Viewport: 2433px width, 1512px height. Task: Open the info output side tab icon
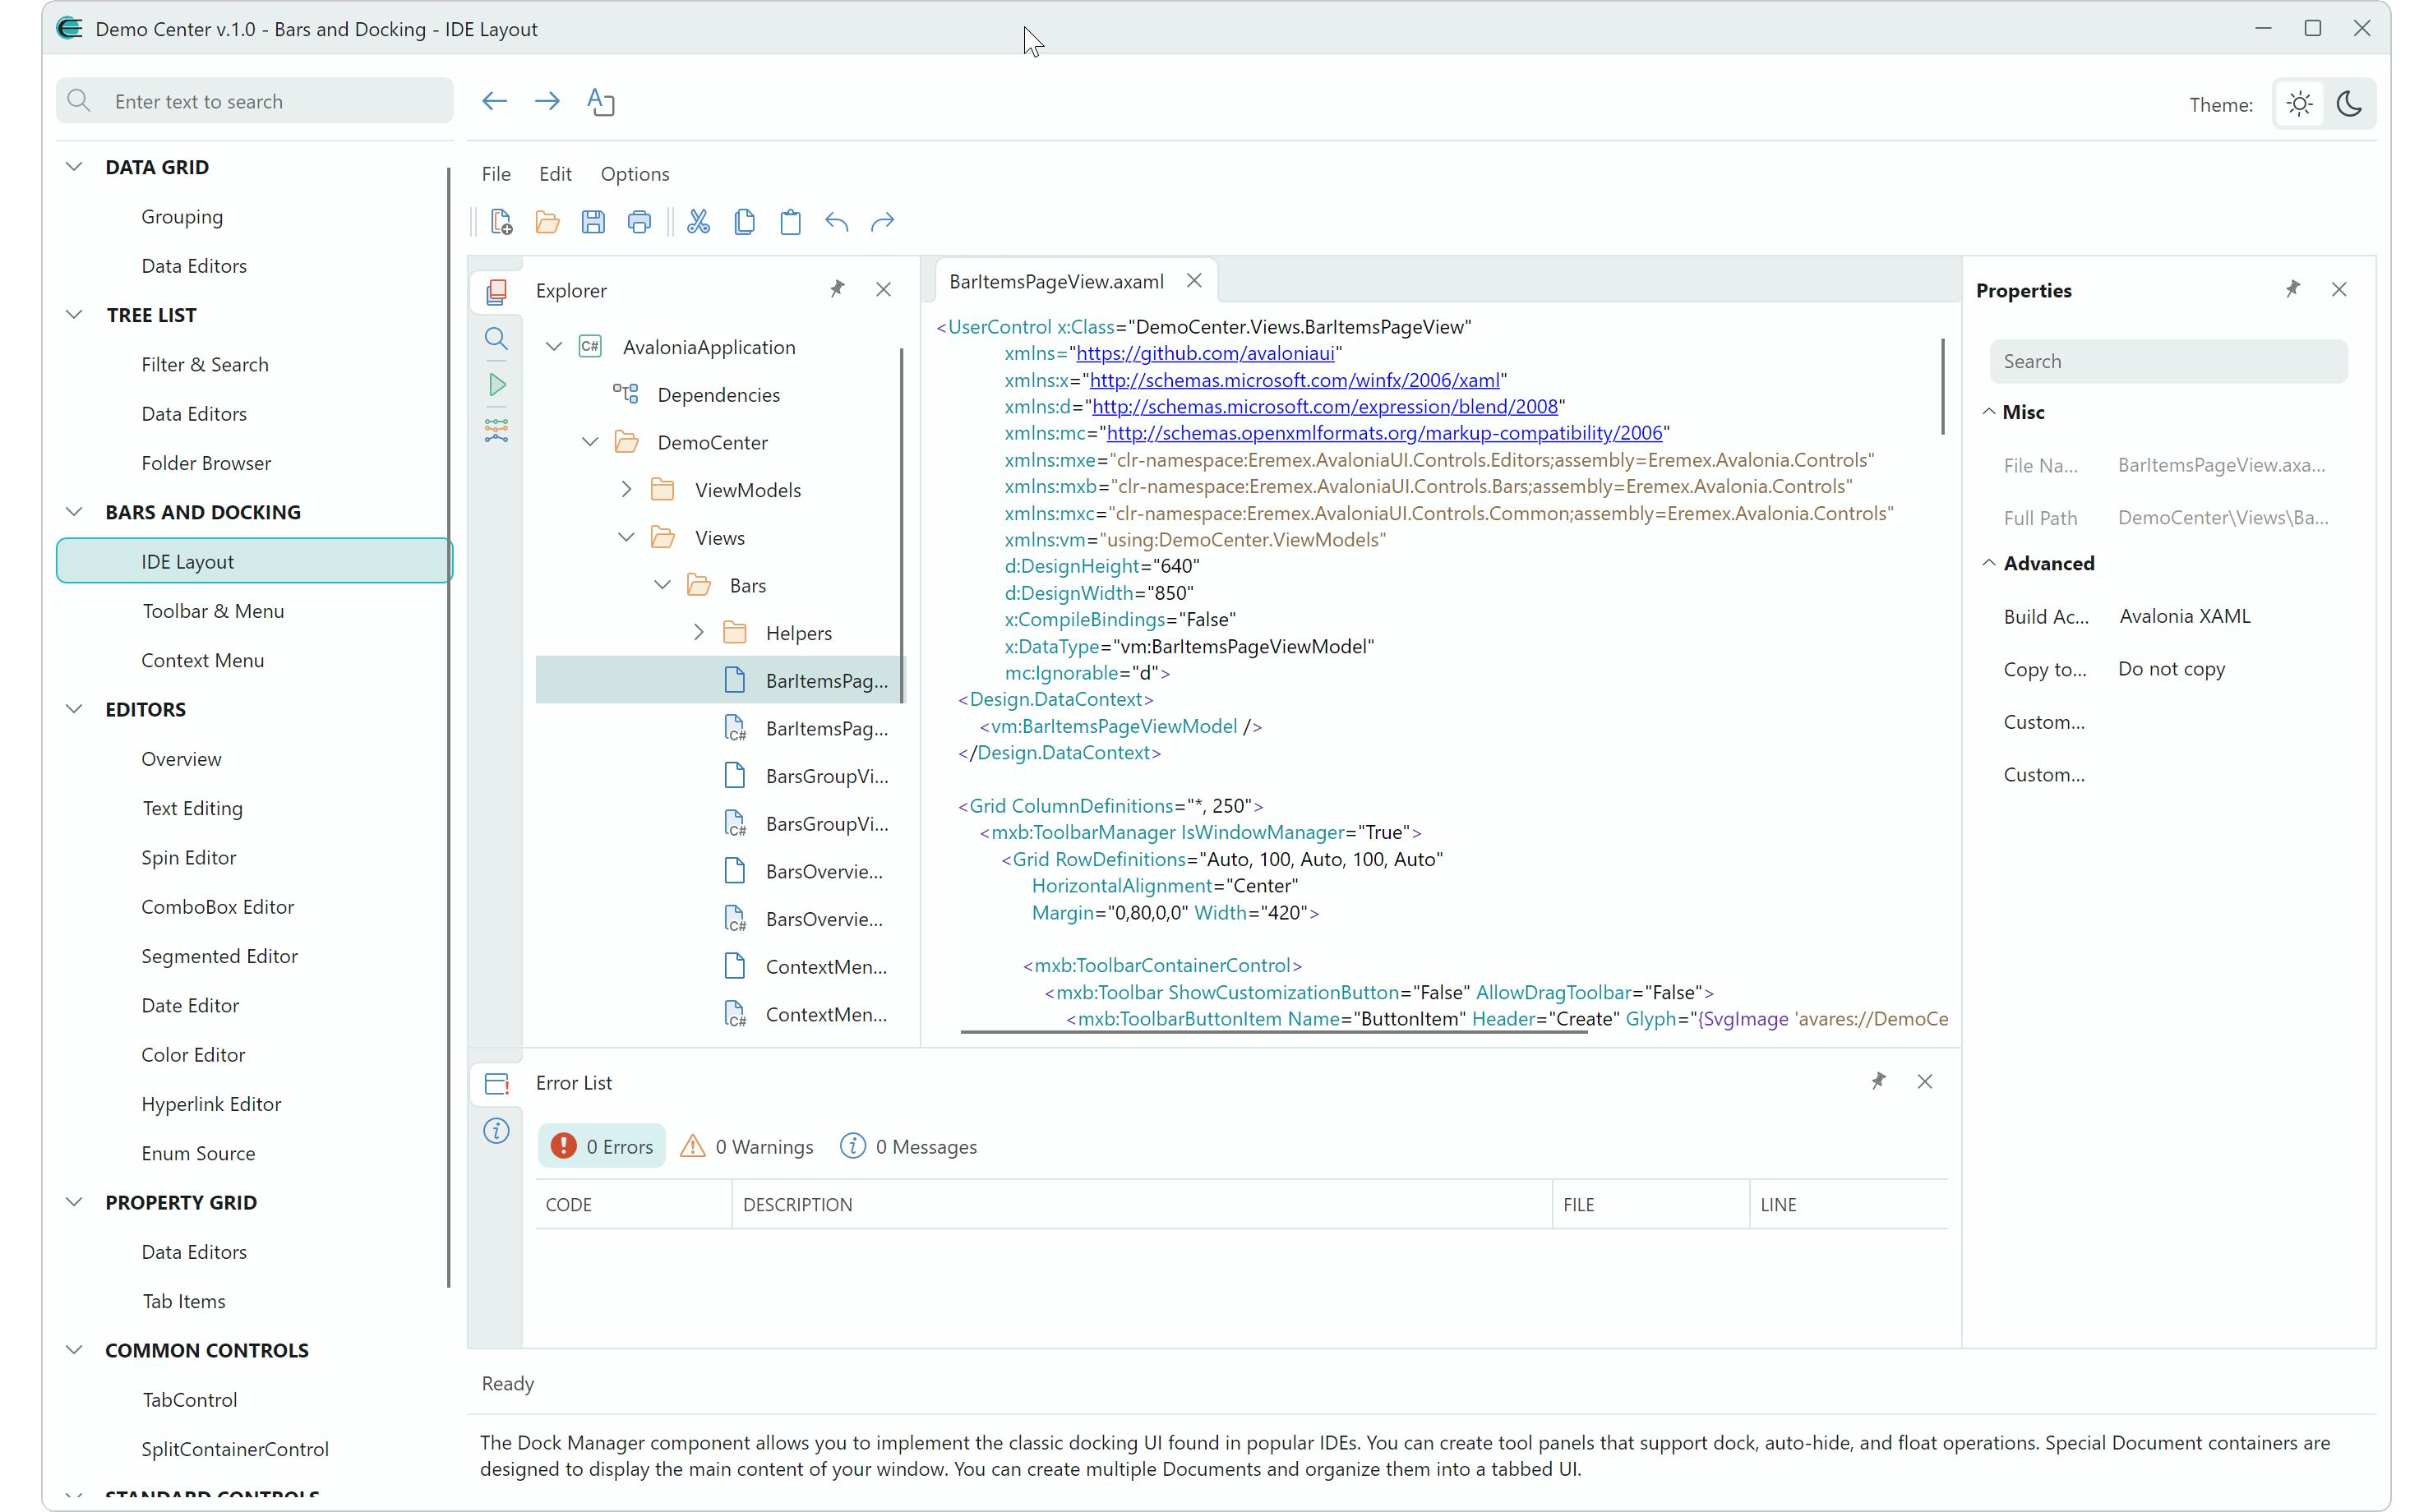tap(496, 1131)
